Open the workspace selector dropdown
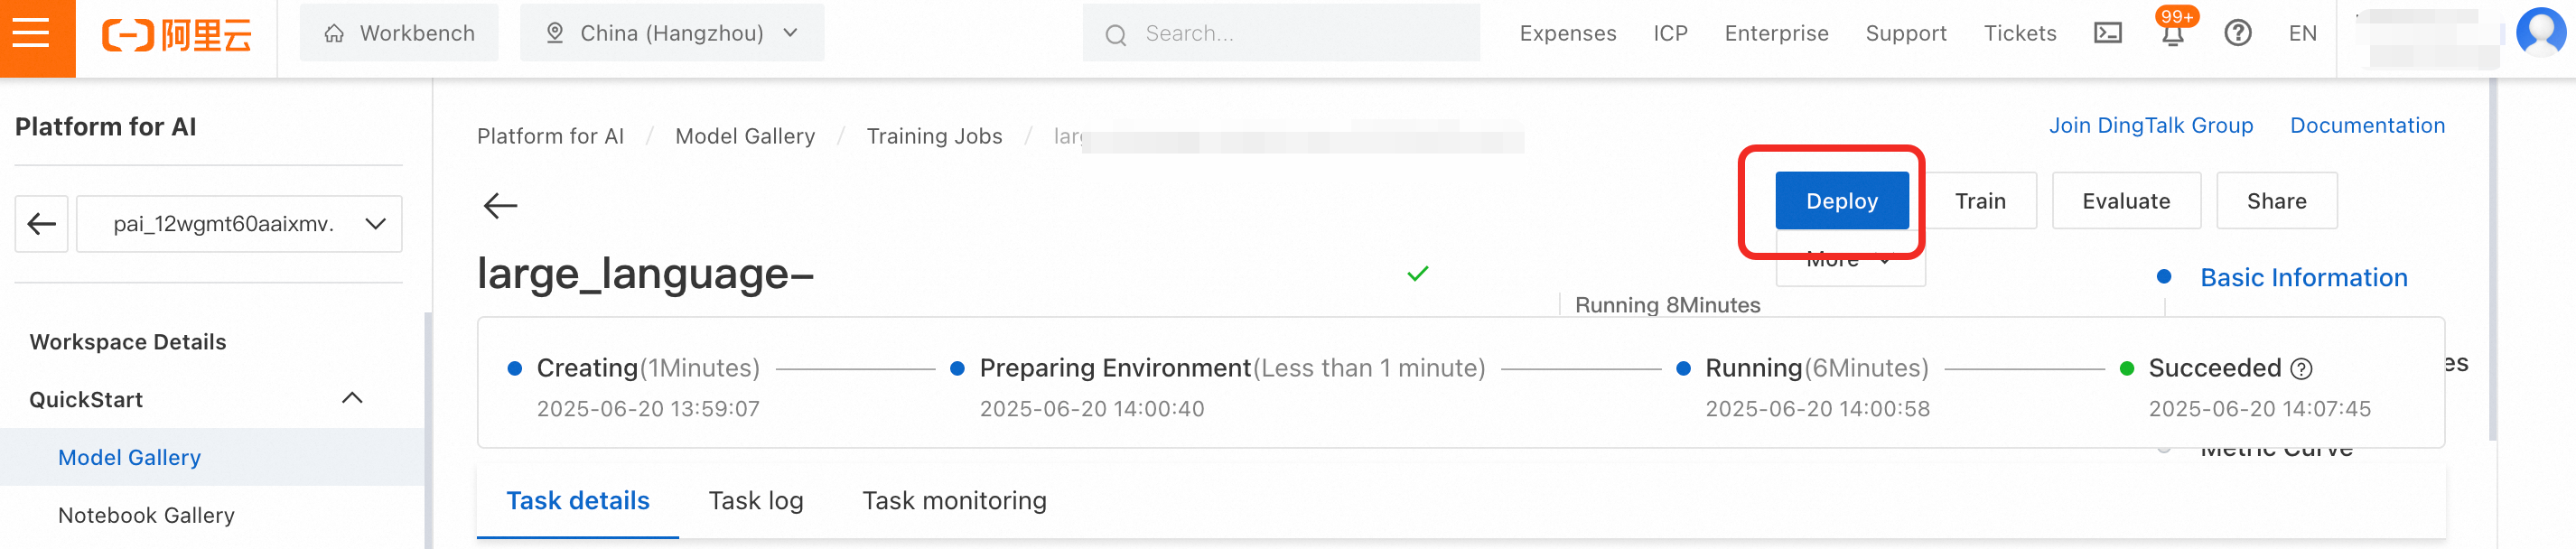 [x=240, y=224]
